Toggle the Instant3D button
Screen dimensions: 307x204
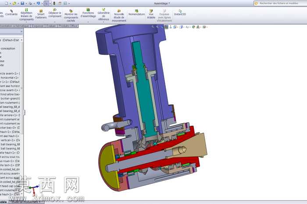coord(180,13)
